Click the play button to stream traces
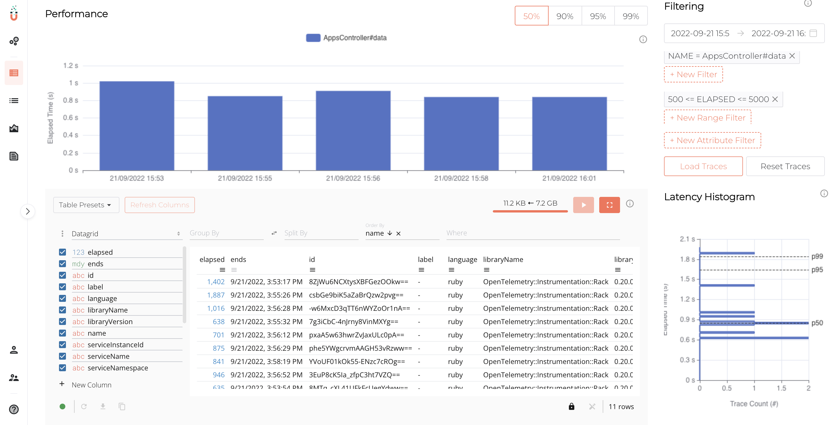The width and height of the screenshot is (830, 425). pyautogui.click(x=583, y=205)
